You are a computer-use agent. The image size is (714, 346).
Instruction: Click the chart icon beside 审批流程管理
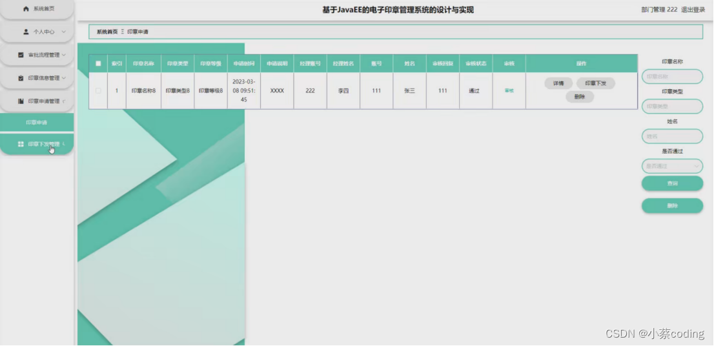coord(21,55)
